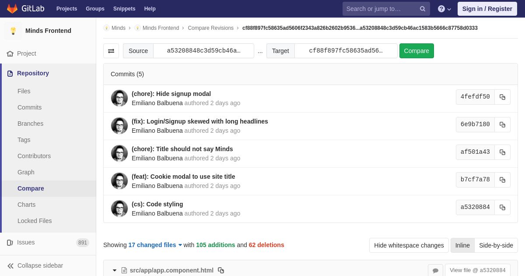This screenshot has height=276, width=525.
Task: Click the search magnifier icon
Action: tap(422, 9)
